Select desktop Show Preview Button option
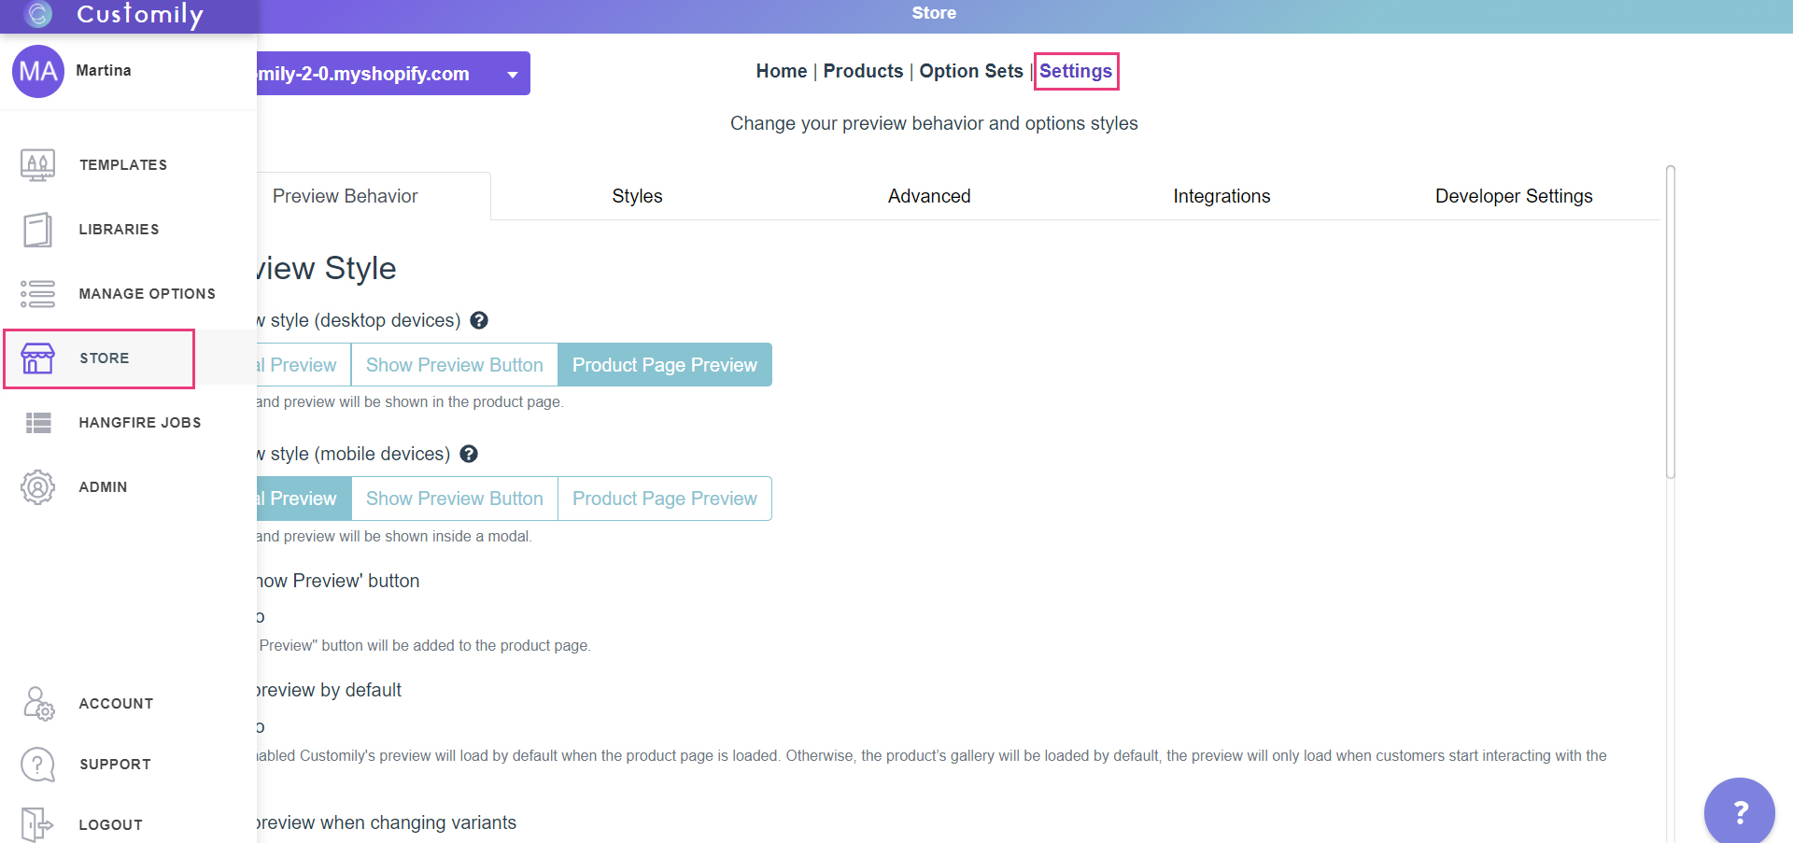The image size is (1793, 843). point(454,365)
